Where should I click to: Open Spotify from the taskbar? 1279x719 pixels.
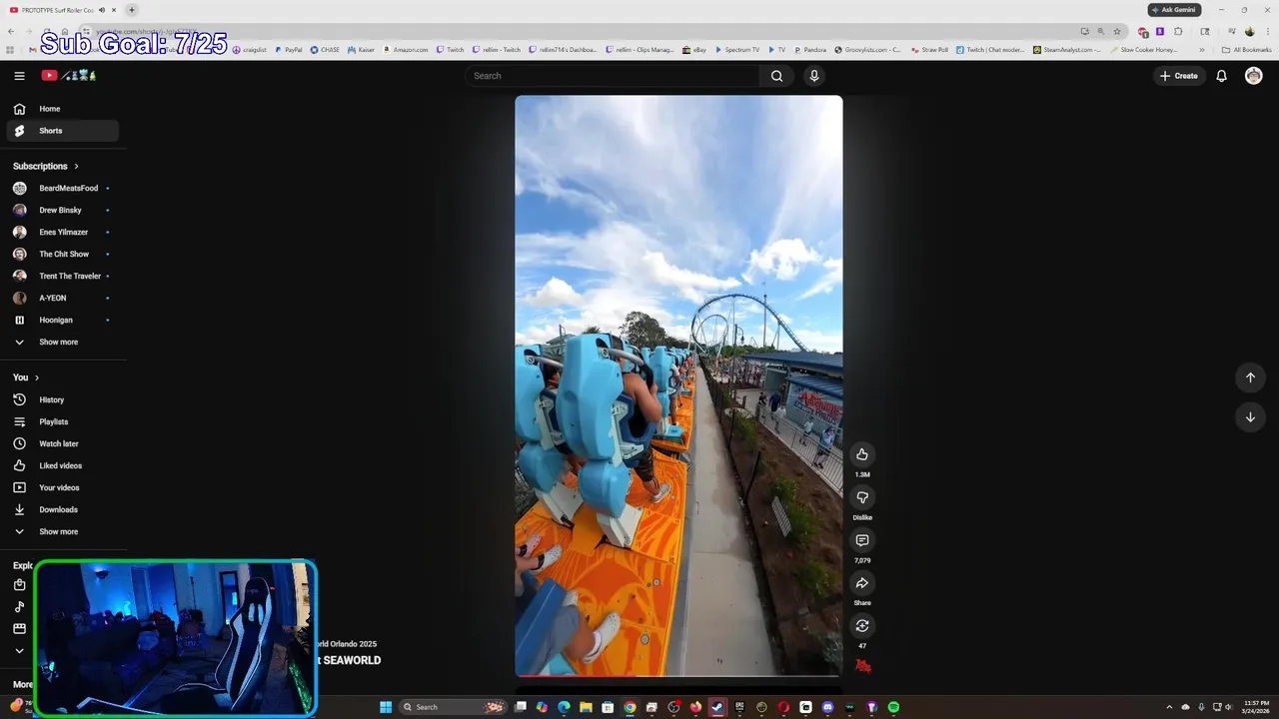point(893,707)
